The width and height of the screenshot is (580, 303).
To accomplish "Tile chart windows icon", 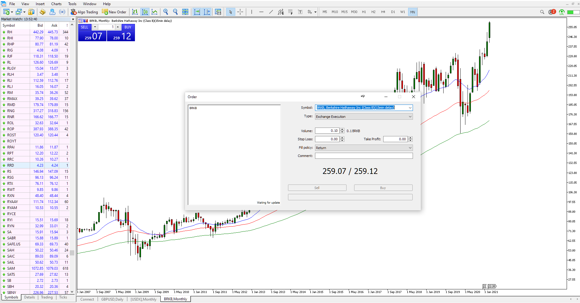I will pos(185,12).
